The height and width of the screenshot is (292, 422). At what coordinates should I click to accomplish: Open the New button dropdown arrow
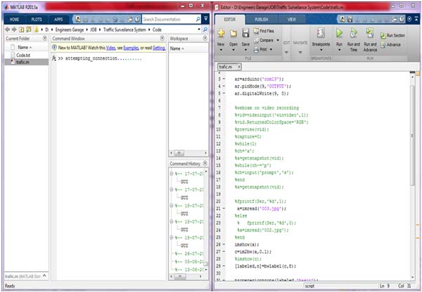(221, 50)
